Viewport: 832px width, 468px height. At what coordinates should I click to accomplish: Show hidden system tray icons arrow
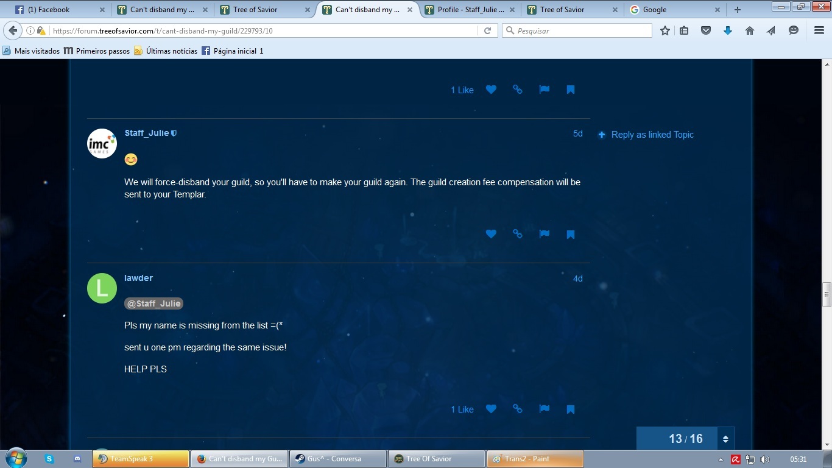[721, 459]
